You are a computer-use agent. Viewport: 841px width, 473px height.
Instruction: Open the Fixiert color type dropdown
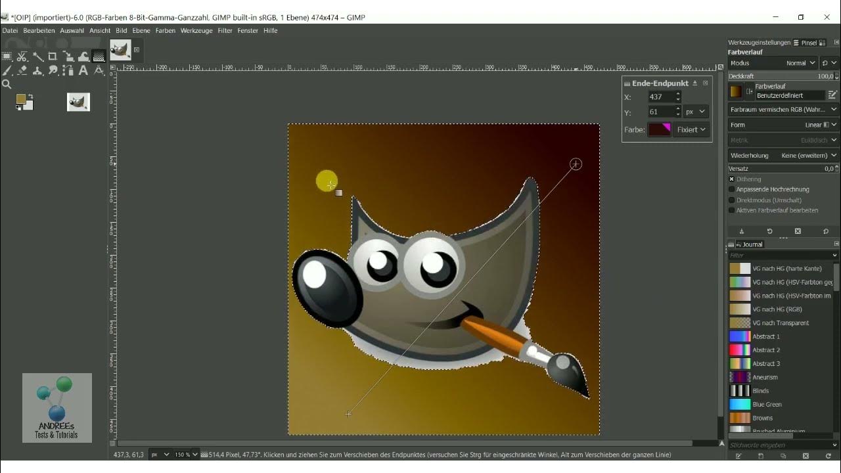point(691,129)
